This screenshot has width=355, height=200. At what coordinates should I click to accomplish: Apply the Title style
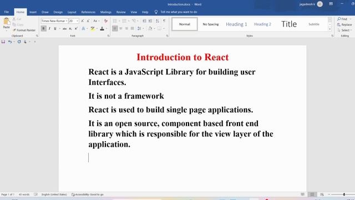[289, 24]
